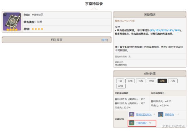188x131 pixels.
Task: Switch to the 50级 level tab
Action: (x=152, y=81)
